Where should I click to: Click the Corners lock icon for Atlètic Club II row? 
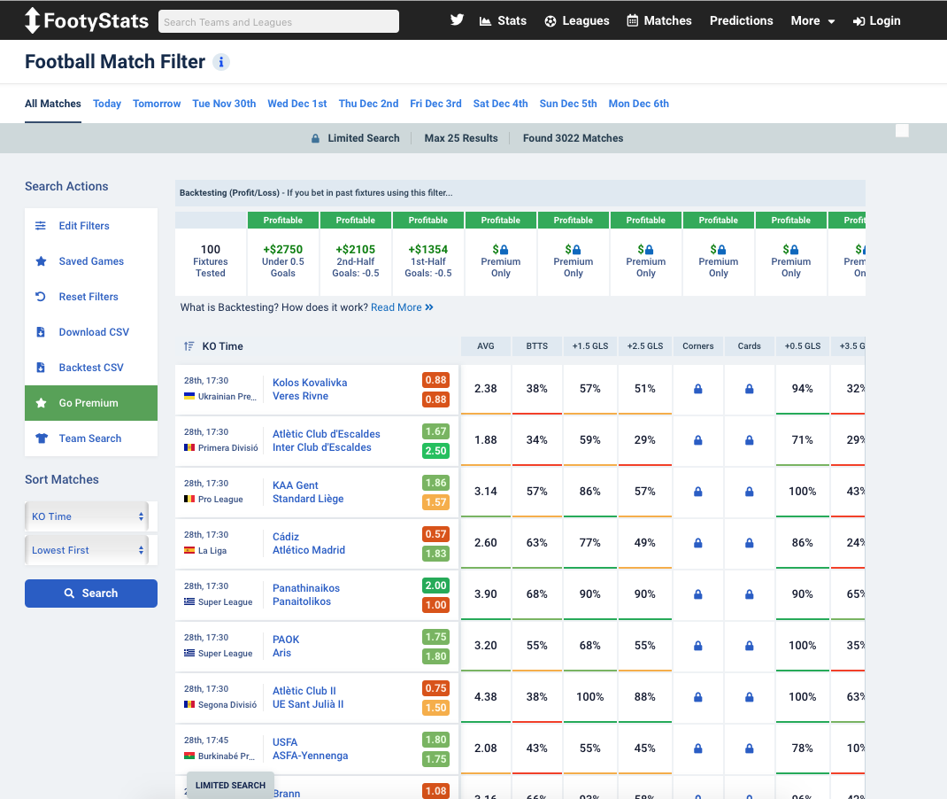(697, 697)
